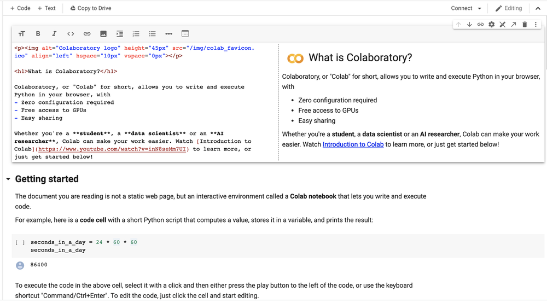The image size is (547, 303).
Task: Open more cell actions three-dot menu
Action: [536, 25]
